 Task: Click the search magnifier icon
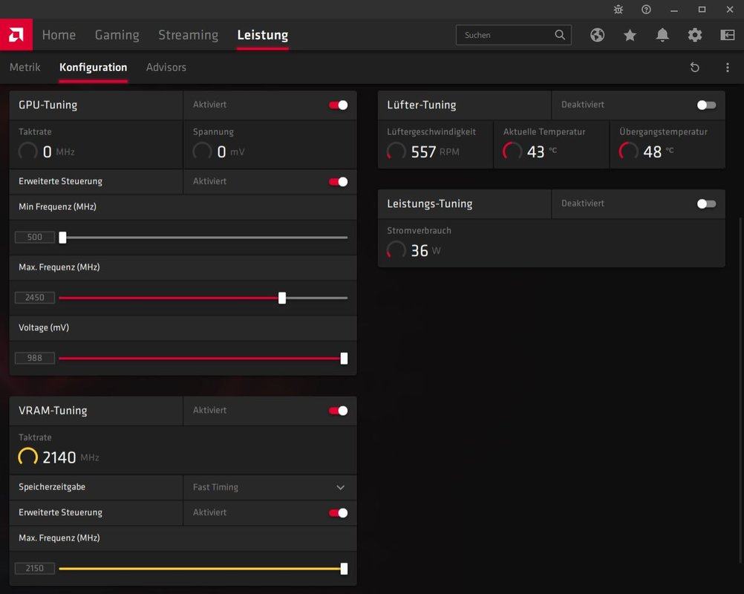(560, 35)
